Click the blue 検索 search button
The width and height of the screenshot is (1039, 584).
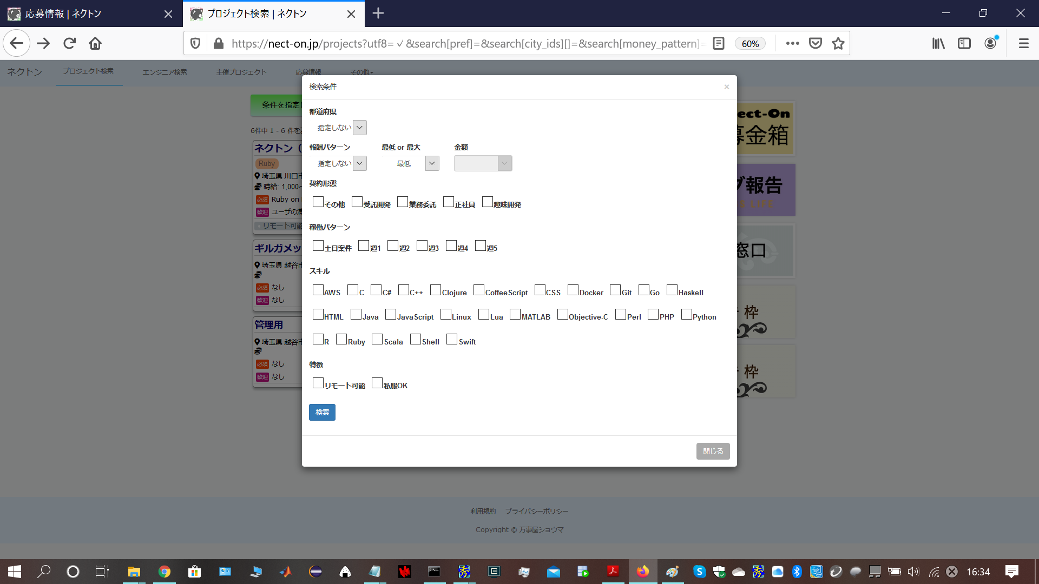pyautogui.click(x=322, y=412)
